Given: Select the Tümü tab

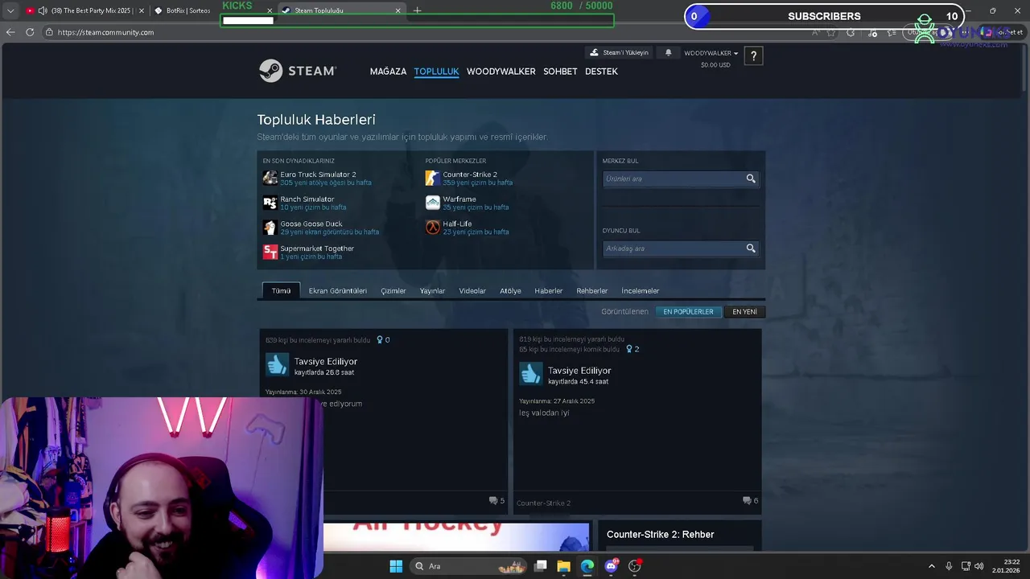Looking at the screenshot, I should pyautogui.click(x=281, y=290).
